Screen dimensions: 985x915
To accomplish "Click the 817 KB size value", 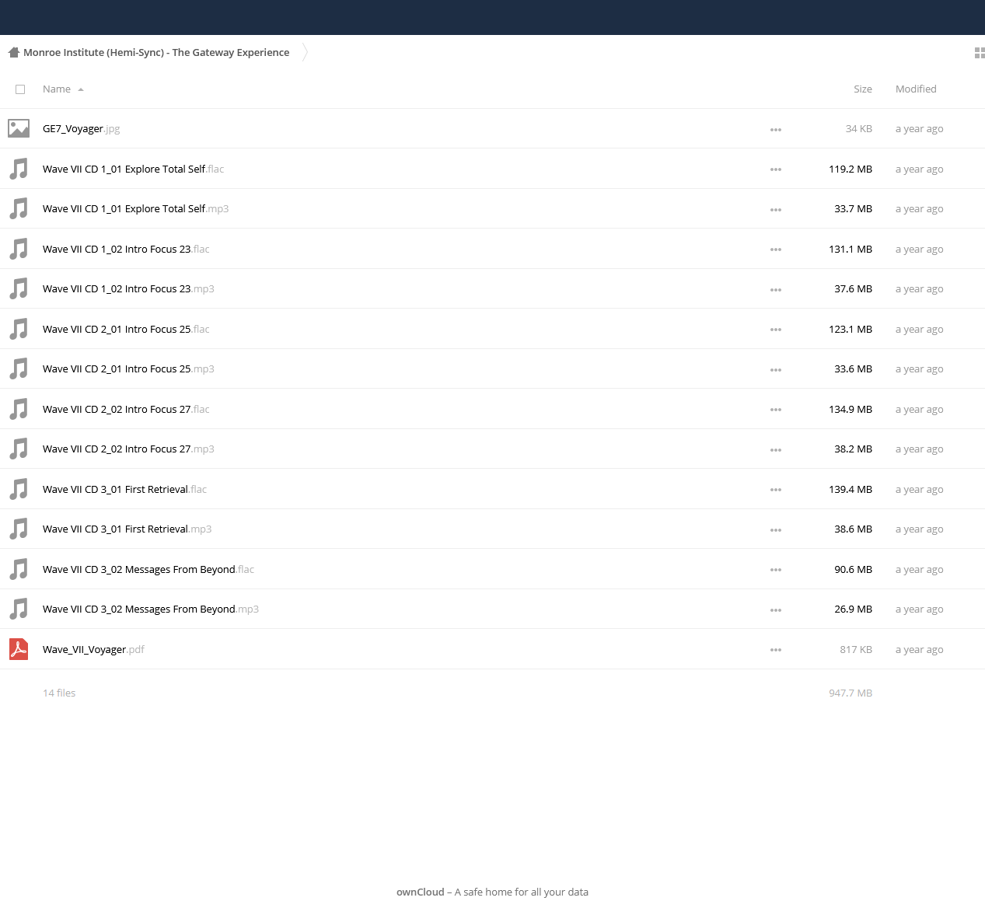I will (856, 649).
